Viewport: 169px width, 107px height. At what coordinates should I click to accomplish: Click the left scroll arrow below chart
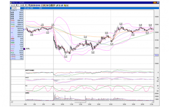(12, 102)
